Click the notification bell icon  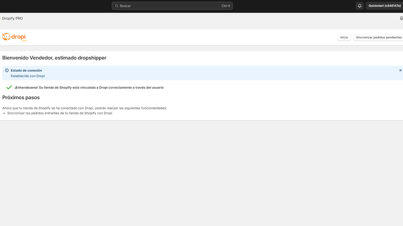(x=359, y=6)
